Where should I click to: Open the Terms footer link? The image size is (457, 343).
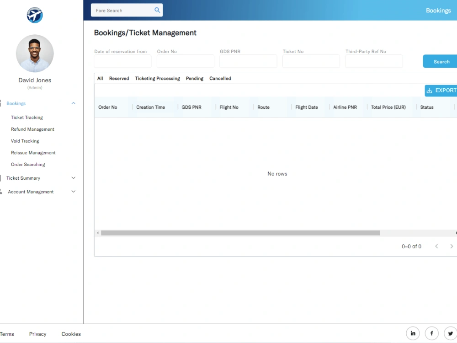click(7, 334)
